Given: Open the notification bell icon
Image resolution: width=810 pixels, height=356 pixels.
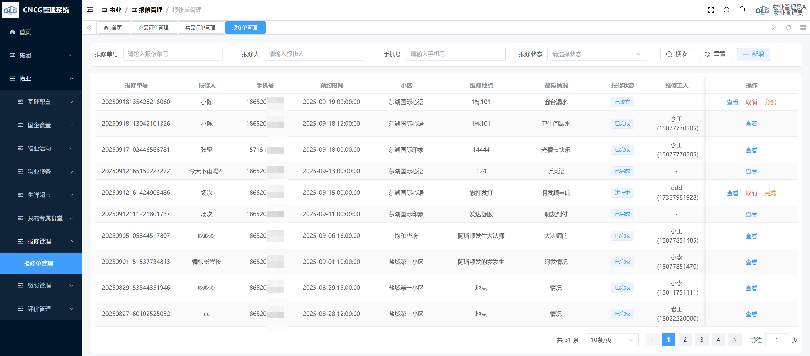Looking at the screenshot, I should tap(742, 10).
